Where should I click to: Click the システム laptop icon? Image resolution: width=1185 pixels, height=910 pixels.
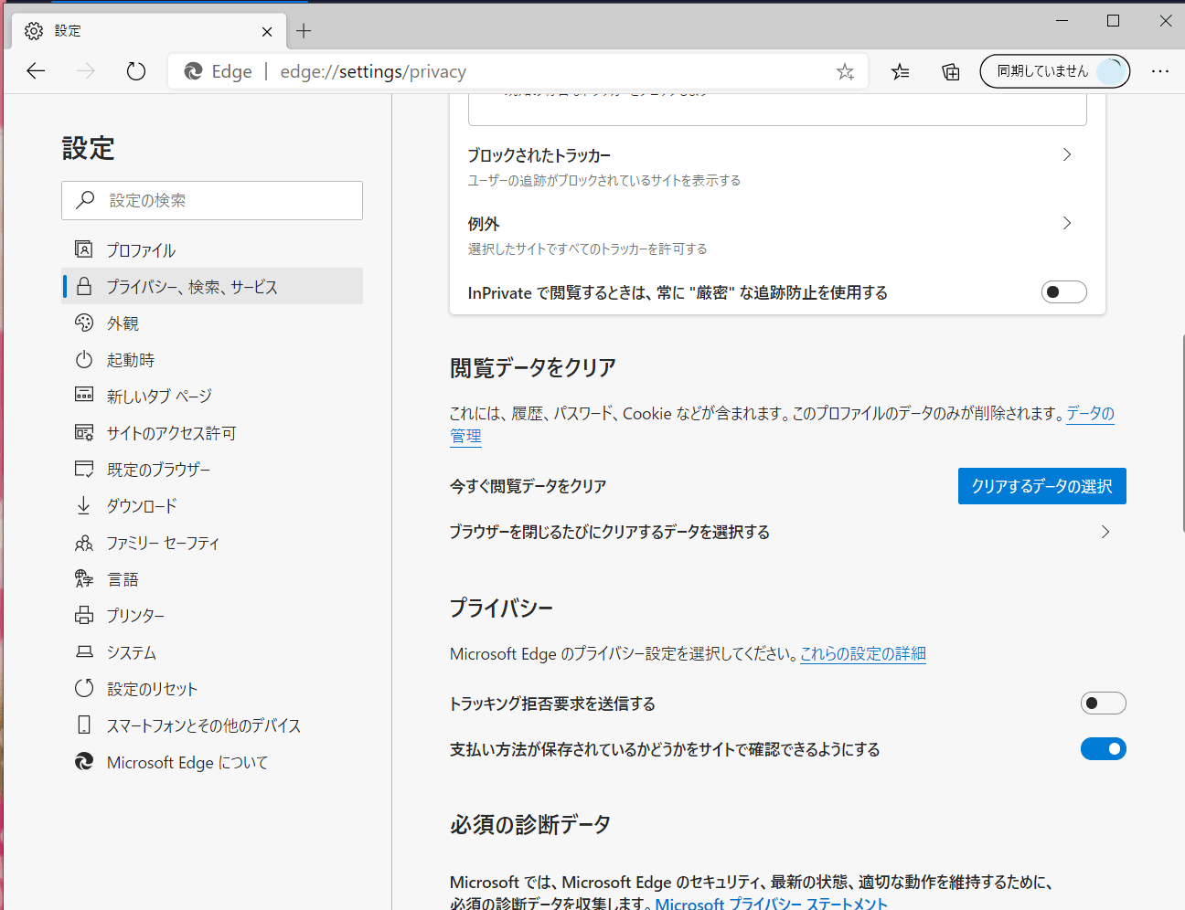(x=84, y=651)
